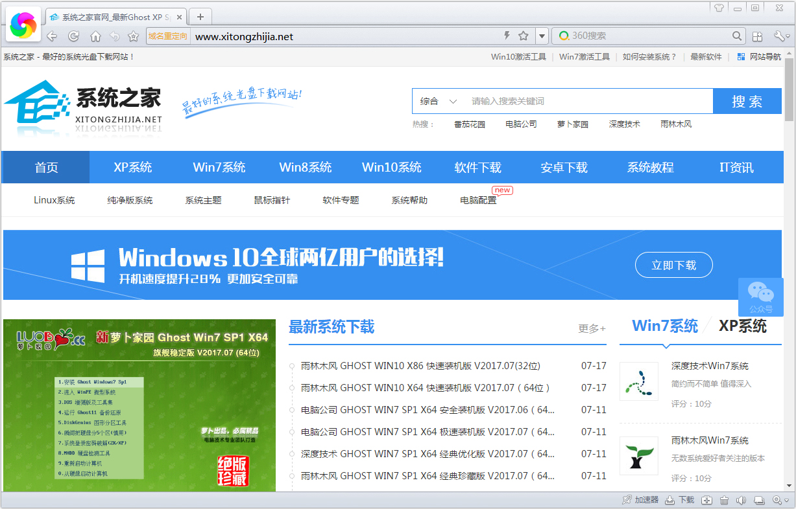The image size is (796, 509).
Task: Toggle the lightning speed mode icon
Action: pyautogui.click(x=507, y=36)
